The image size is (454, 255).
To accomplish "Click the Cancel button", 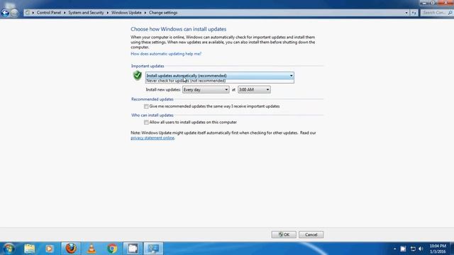I will pyautogui.click(x=311, y=234).
